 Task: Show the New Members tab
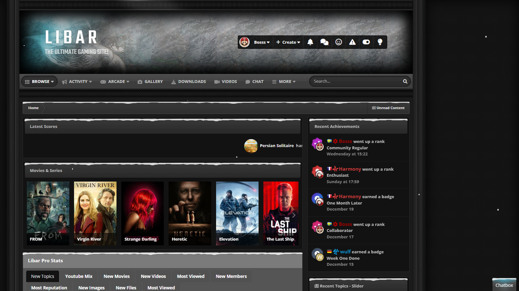(231, 276)
